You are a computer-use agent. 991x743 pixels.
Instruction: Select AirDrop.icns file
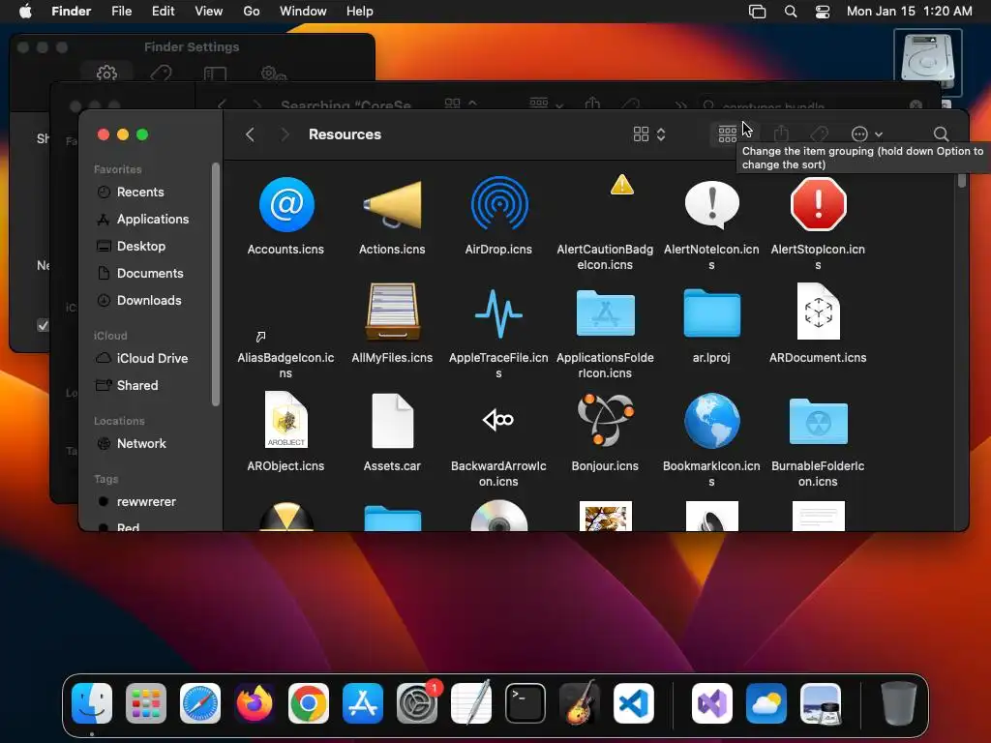pos(499,205)
